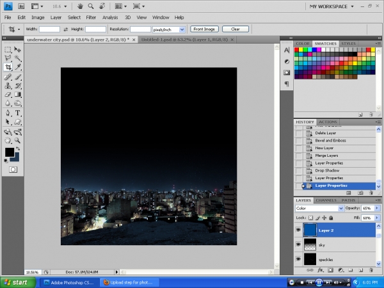384x288 pixels.
Task: Select the Path Selection tool
Action: pos(8,122)
